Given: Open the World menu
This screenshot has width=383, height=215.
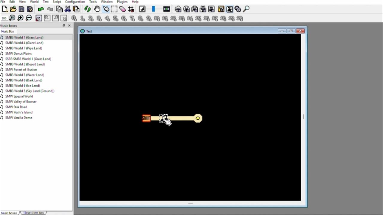Looking at the screenshot, I should pos(34,2).
